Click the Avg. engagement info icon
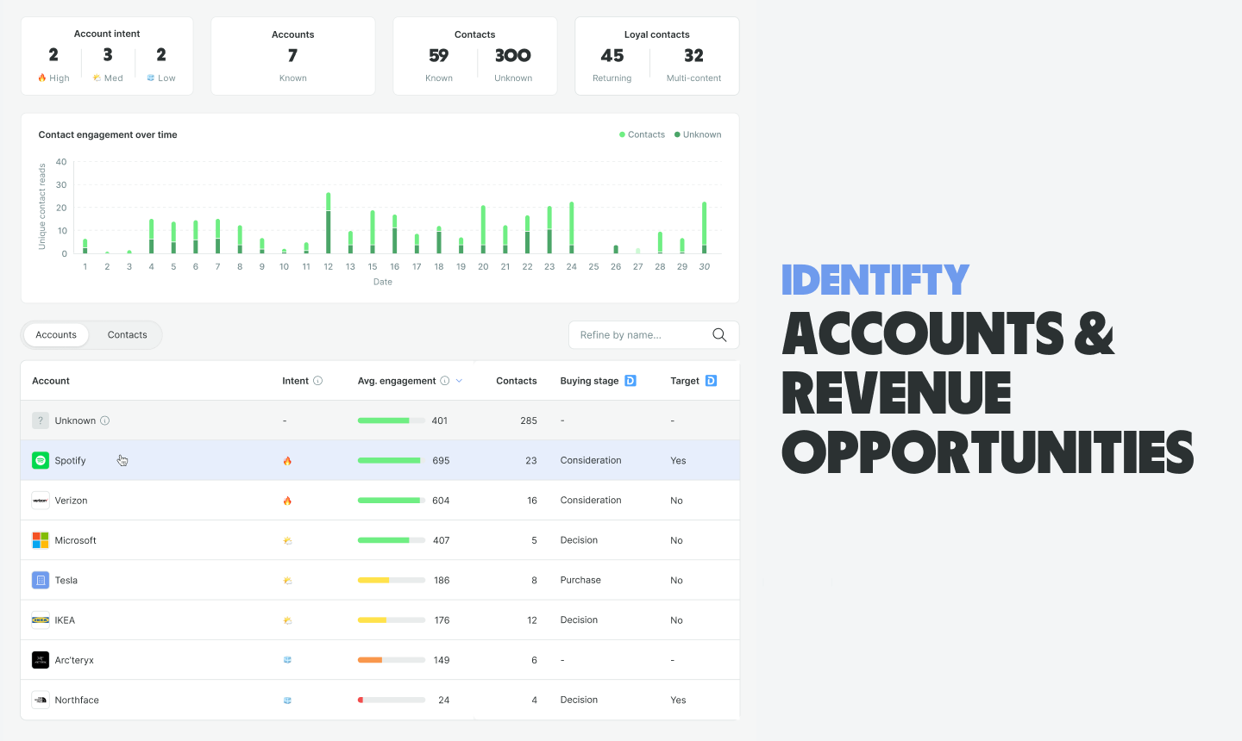The height and width of the screenshot is (741, 1242). (x=445, y=381)
